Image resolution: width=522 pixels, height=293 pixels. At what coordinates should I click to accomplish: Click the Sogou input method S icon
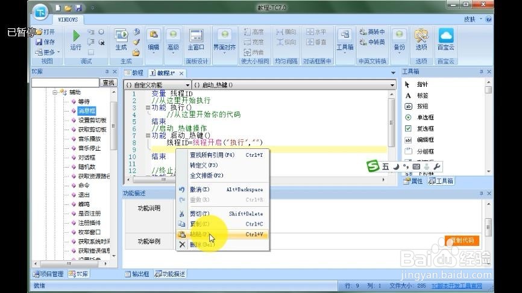(373, 166)
